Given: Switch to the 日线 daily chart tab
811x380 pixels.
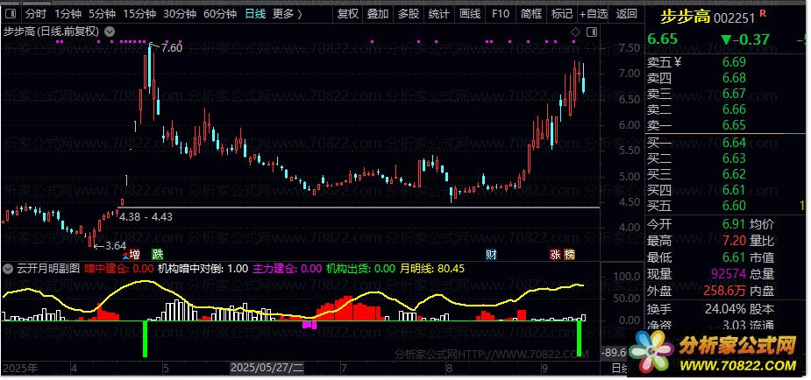Looking at the screenshot, I should [255, 14].
